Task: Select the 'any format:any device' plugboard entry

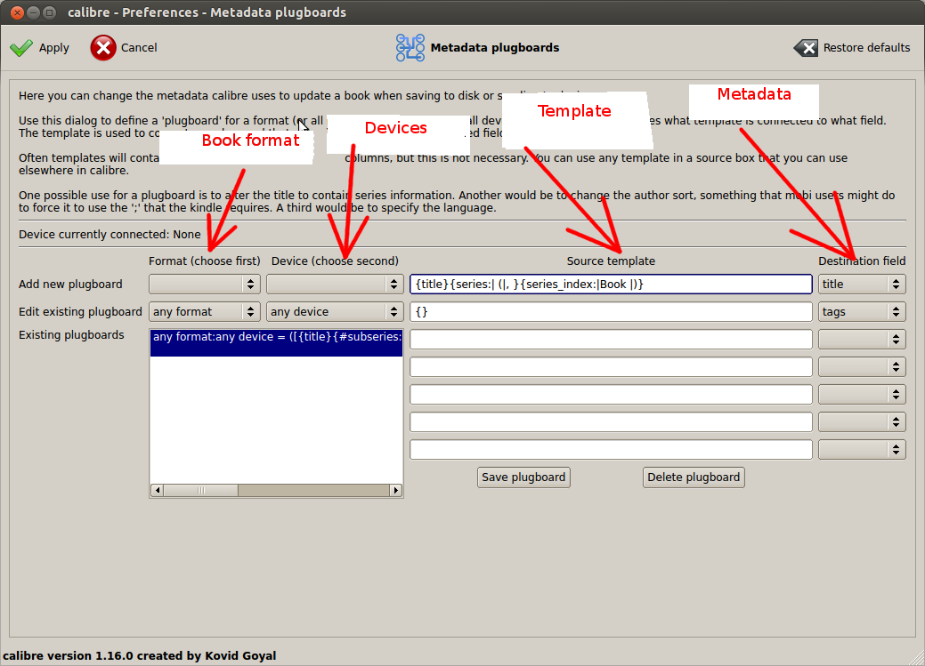Action: click(276, 342)
